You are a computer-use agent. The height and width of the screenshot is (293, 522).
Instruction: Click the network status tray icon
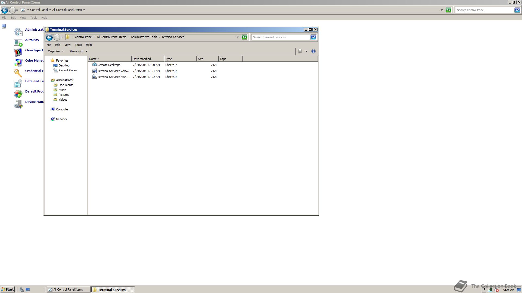tap(490, 289)
